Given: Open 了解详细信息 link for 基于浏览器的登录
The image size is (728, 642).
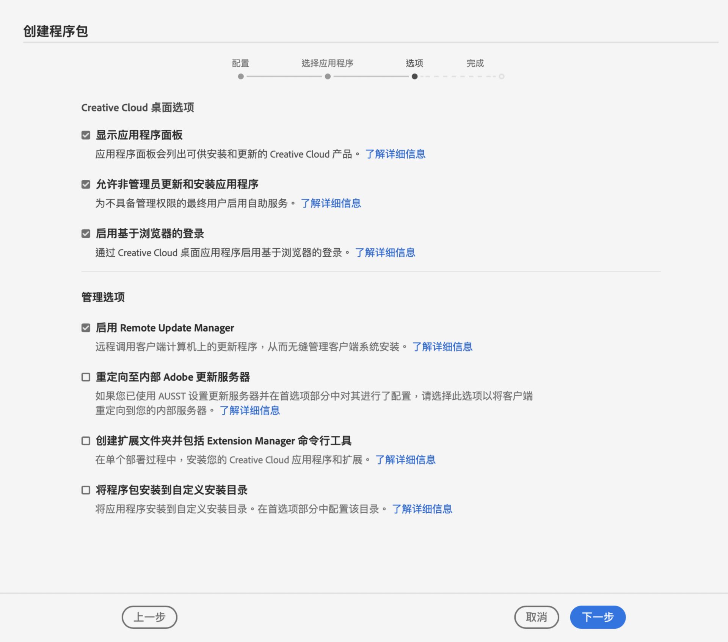Looking at the screenshot, I should click(x=385, y=253).
